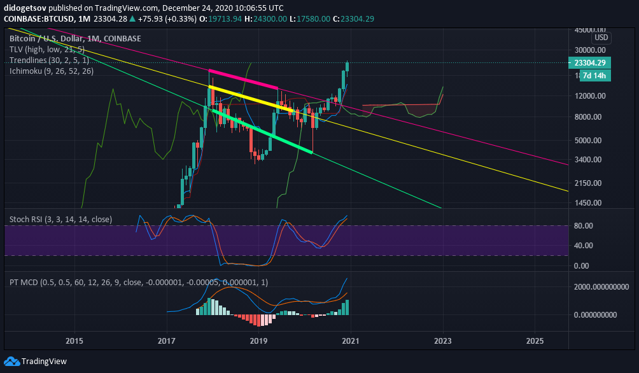Open the USD currency selector
Viewport: 639px width, 373px height.
click(601, 38)
